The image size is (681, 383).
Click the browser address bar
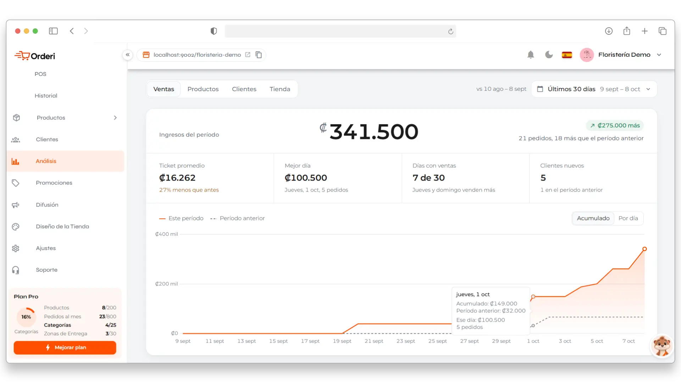pos(340,31)
